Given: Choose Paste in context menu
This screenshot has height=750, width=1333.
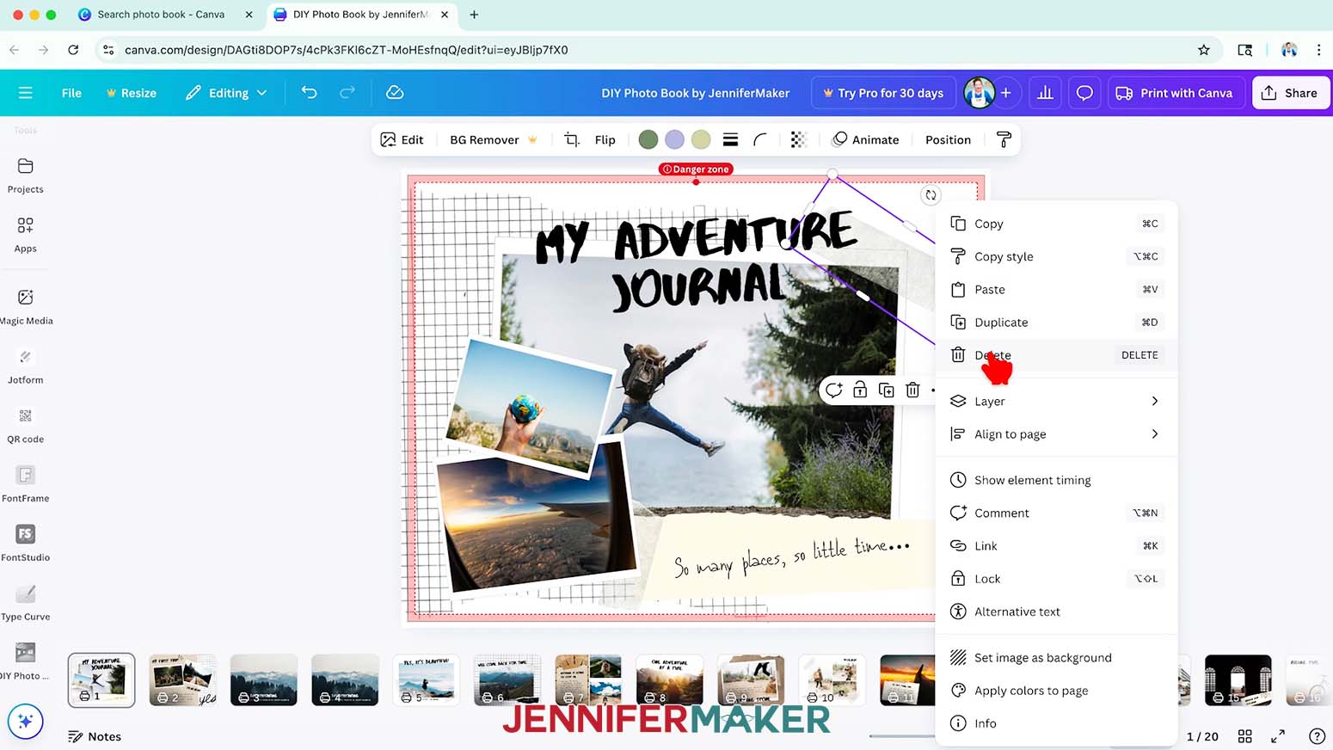Looking at the screenshot, I should point(1056,289).
